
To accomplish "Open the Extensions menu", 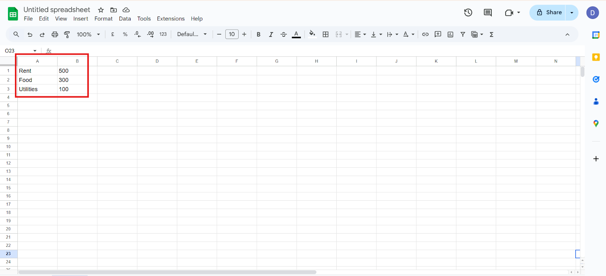I will pyautogui.click(x=171, y=19).
